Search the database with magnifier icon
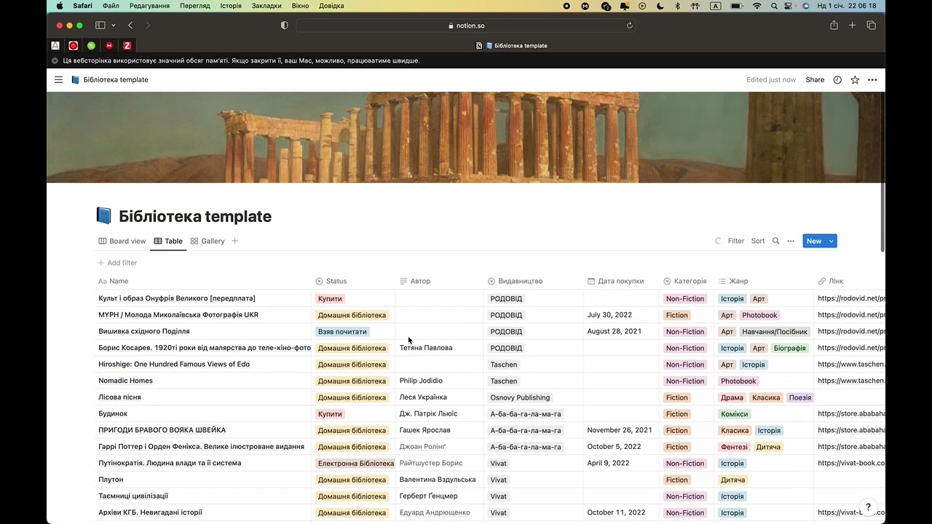The height and width of the screenshot is (524, 932). pos(775,241)
